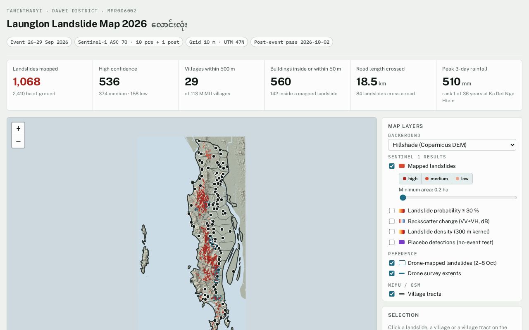This screenshot has width=529, height=330.
Task: Hide the Village tracts layer
Action: [392, 294]
